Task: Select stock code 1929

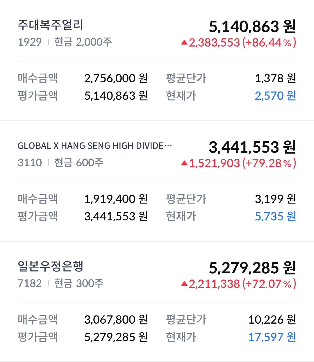Action: tap(30, 42)
